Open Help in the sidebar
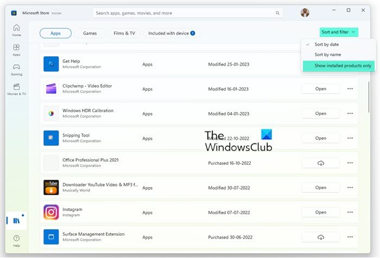Screen dimensions: 380x258 click(x=16, y=241)
